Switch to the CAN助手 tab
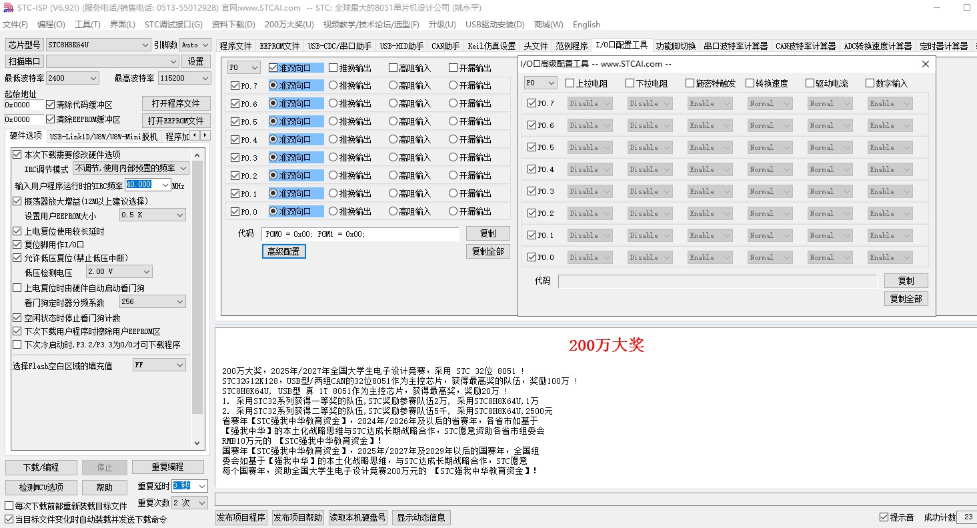Screen dimensions: 977x528 click(445, 46)
